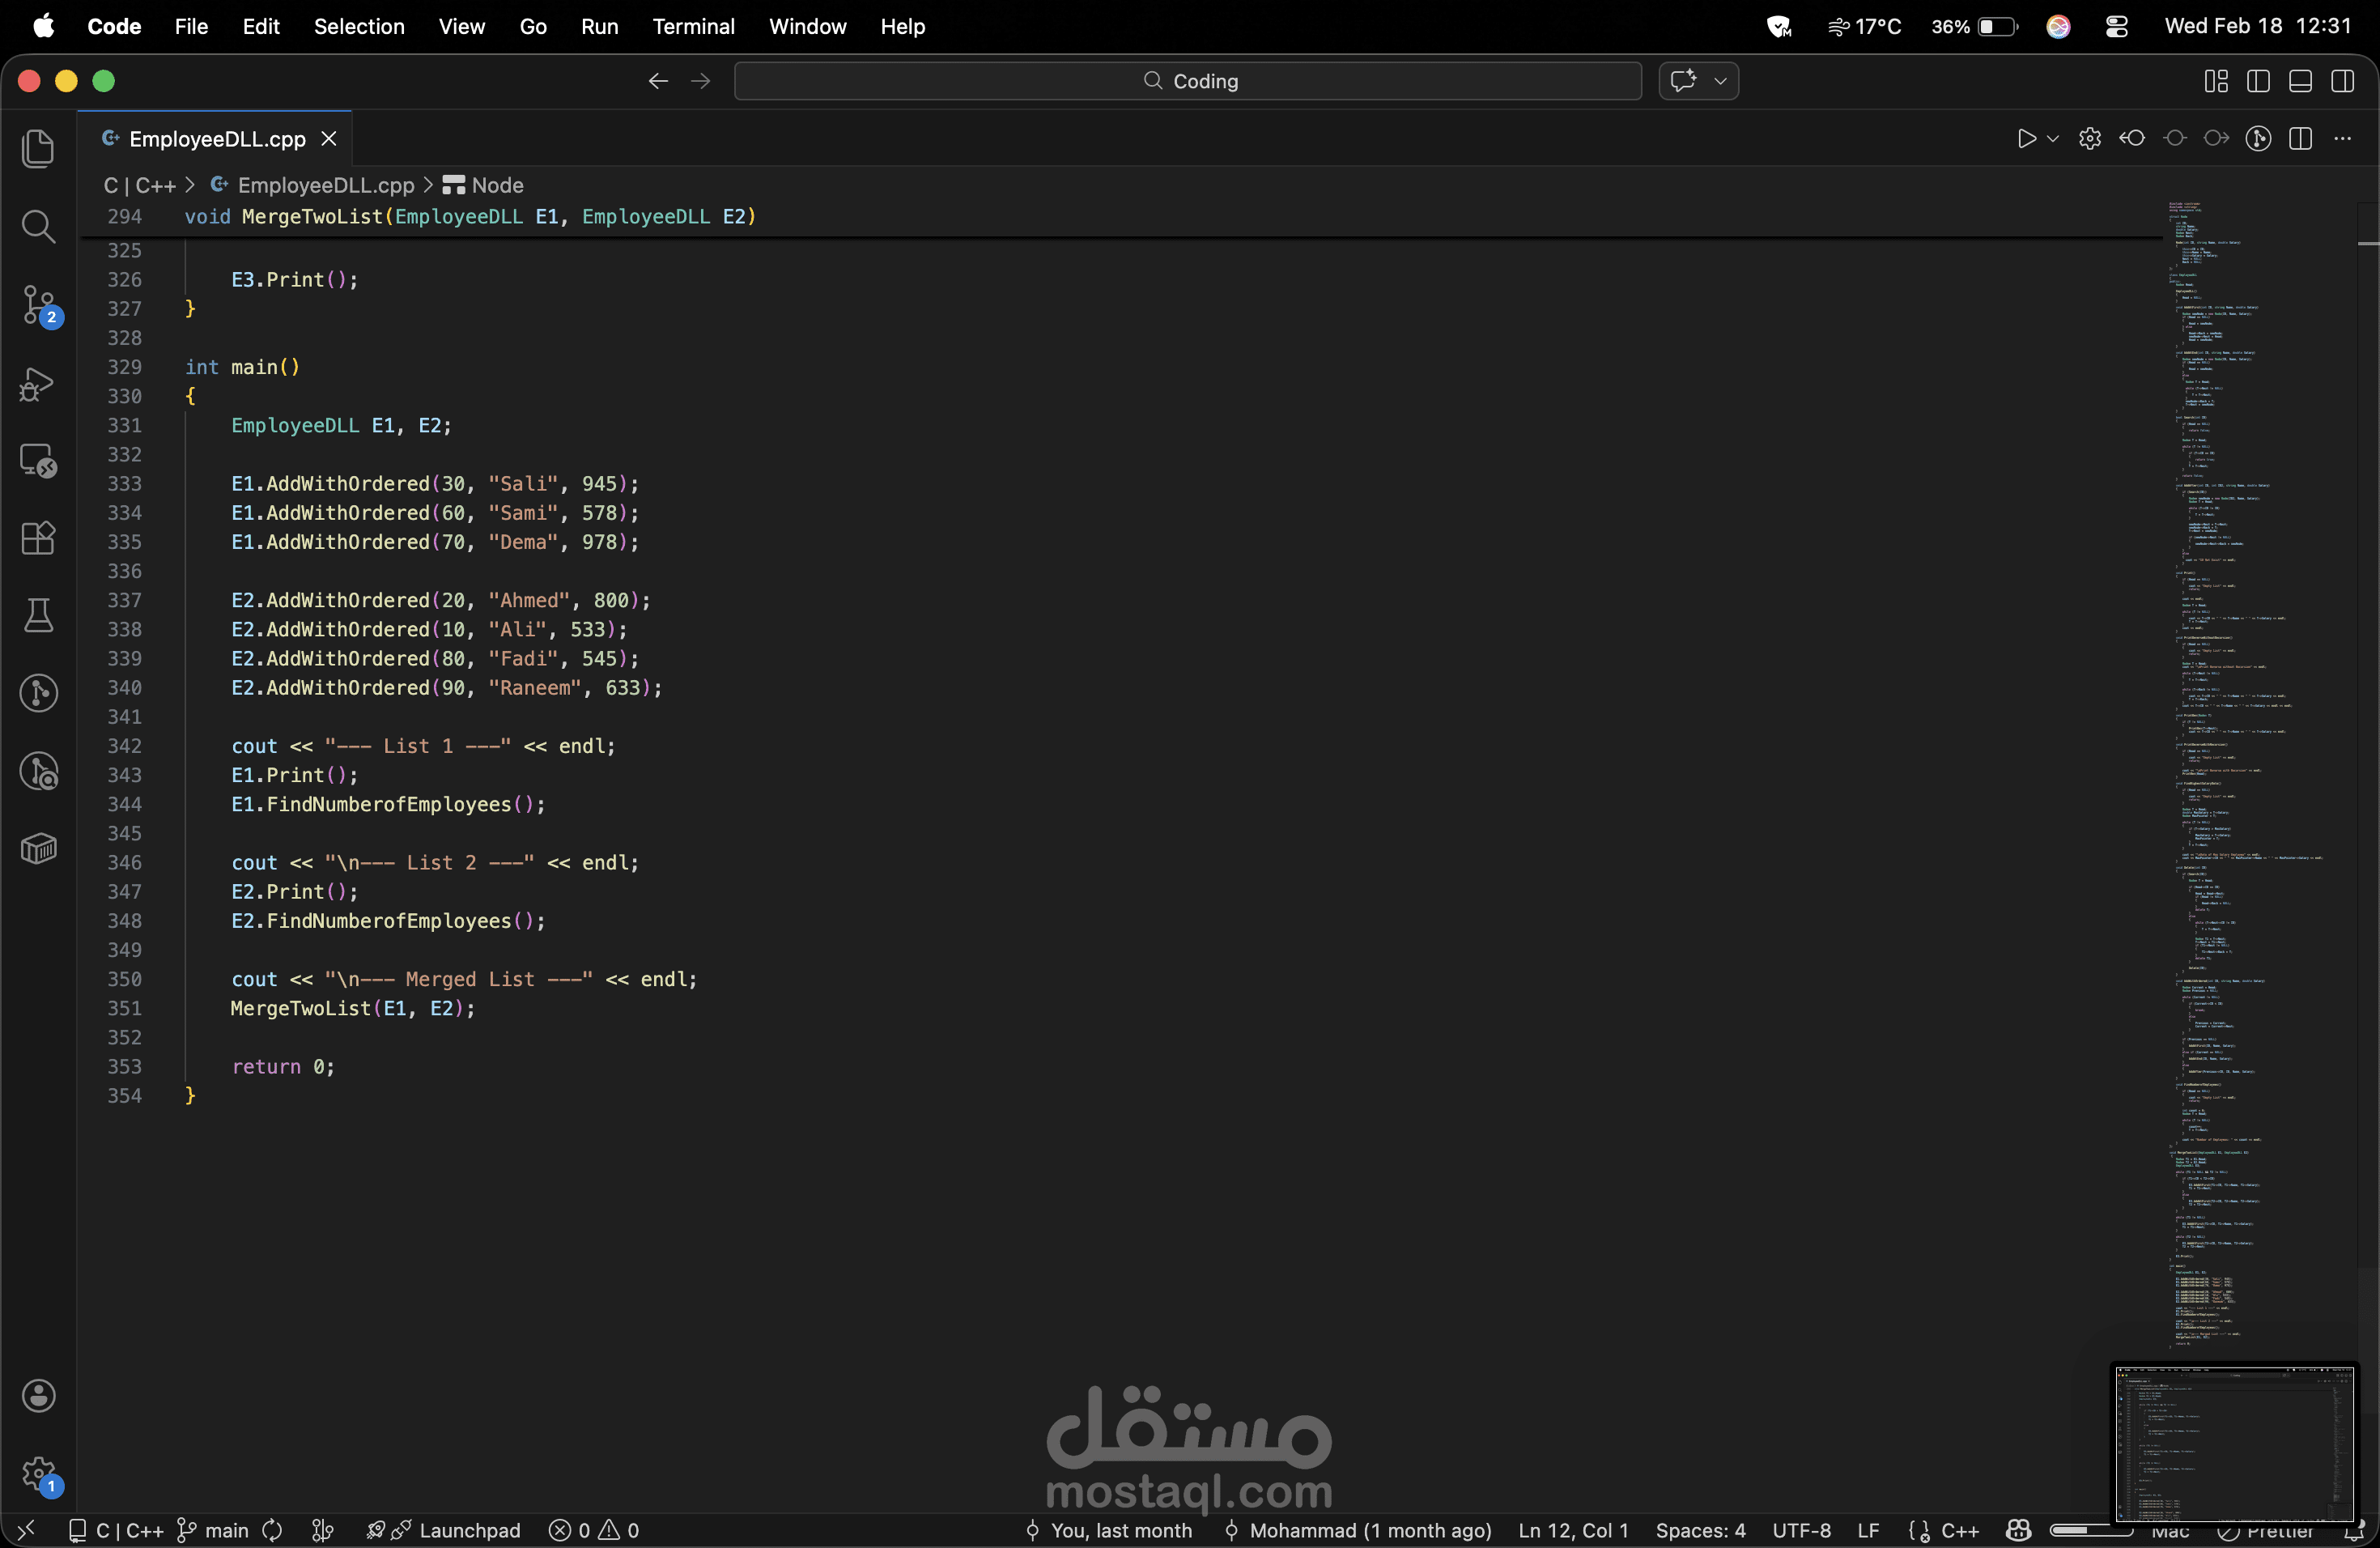
Task: Click Spaces: 4 indentation setting
Action: [1700, 1530]
